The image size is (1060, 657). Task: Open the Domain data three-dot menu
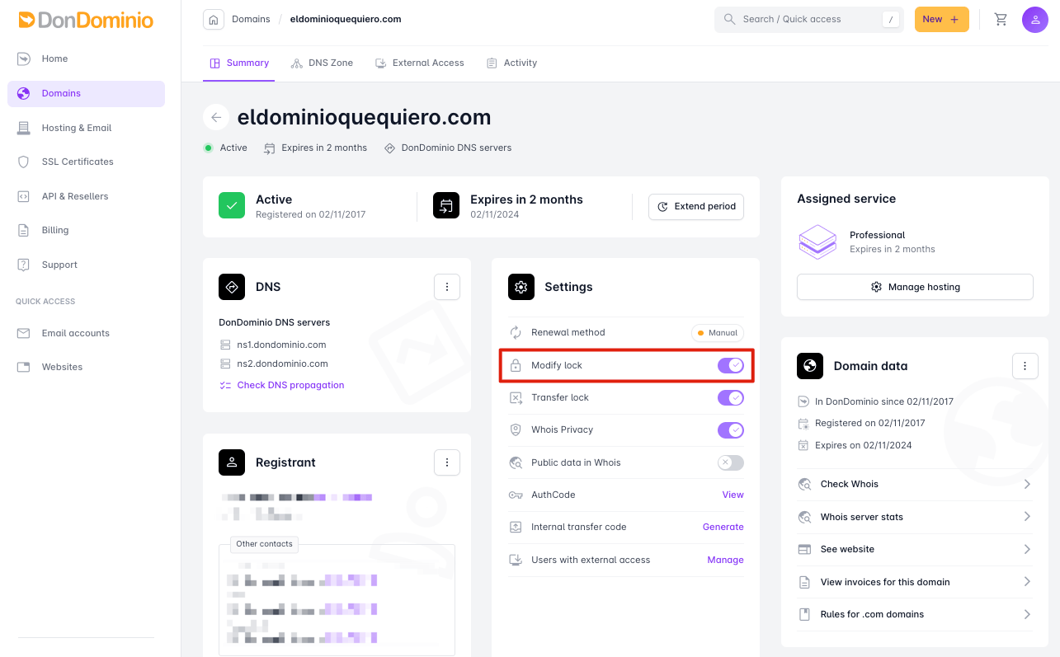tap(1025, 366)
